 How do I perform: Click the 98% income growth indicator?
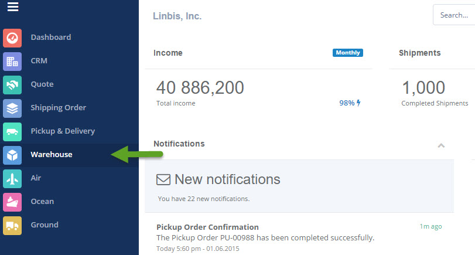click(x=350, y=103)
